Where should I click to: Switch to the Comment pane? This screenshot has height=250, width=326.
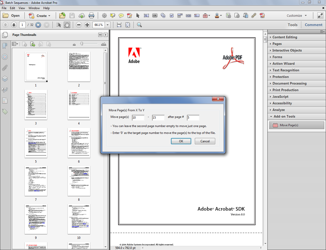(x=314, y=25)
